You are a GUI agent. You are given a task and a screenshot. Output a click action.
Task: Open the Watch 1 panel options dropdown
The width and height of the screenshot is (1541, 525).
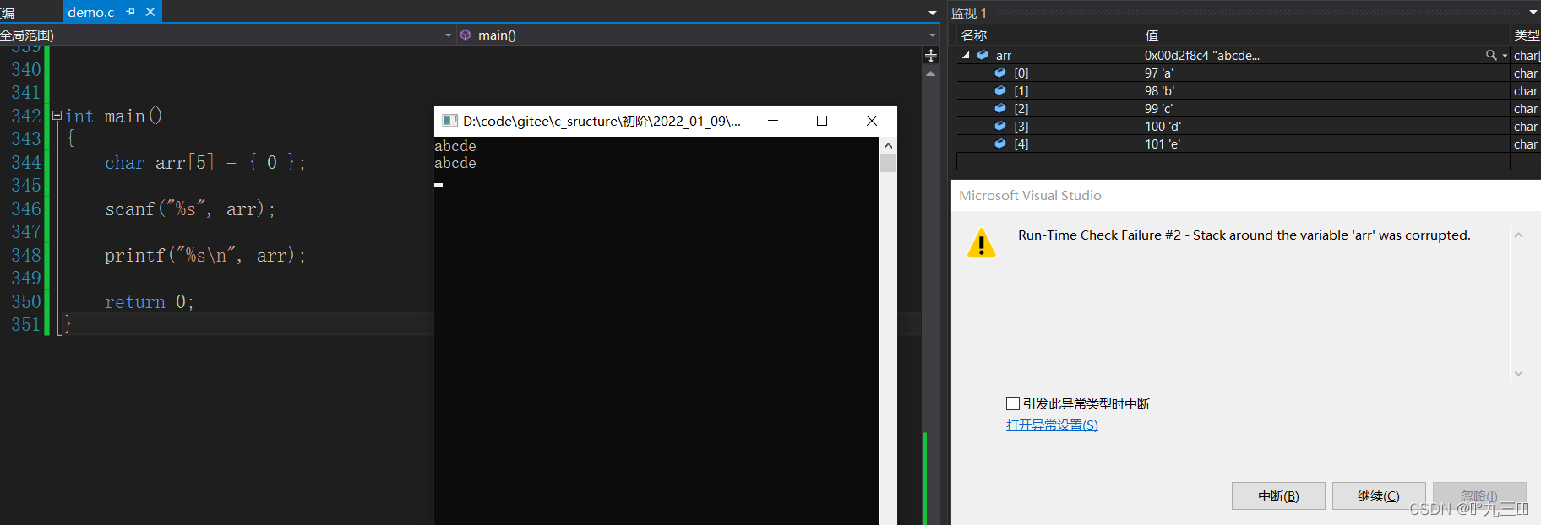(x=1533, y=13)
